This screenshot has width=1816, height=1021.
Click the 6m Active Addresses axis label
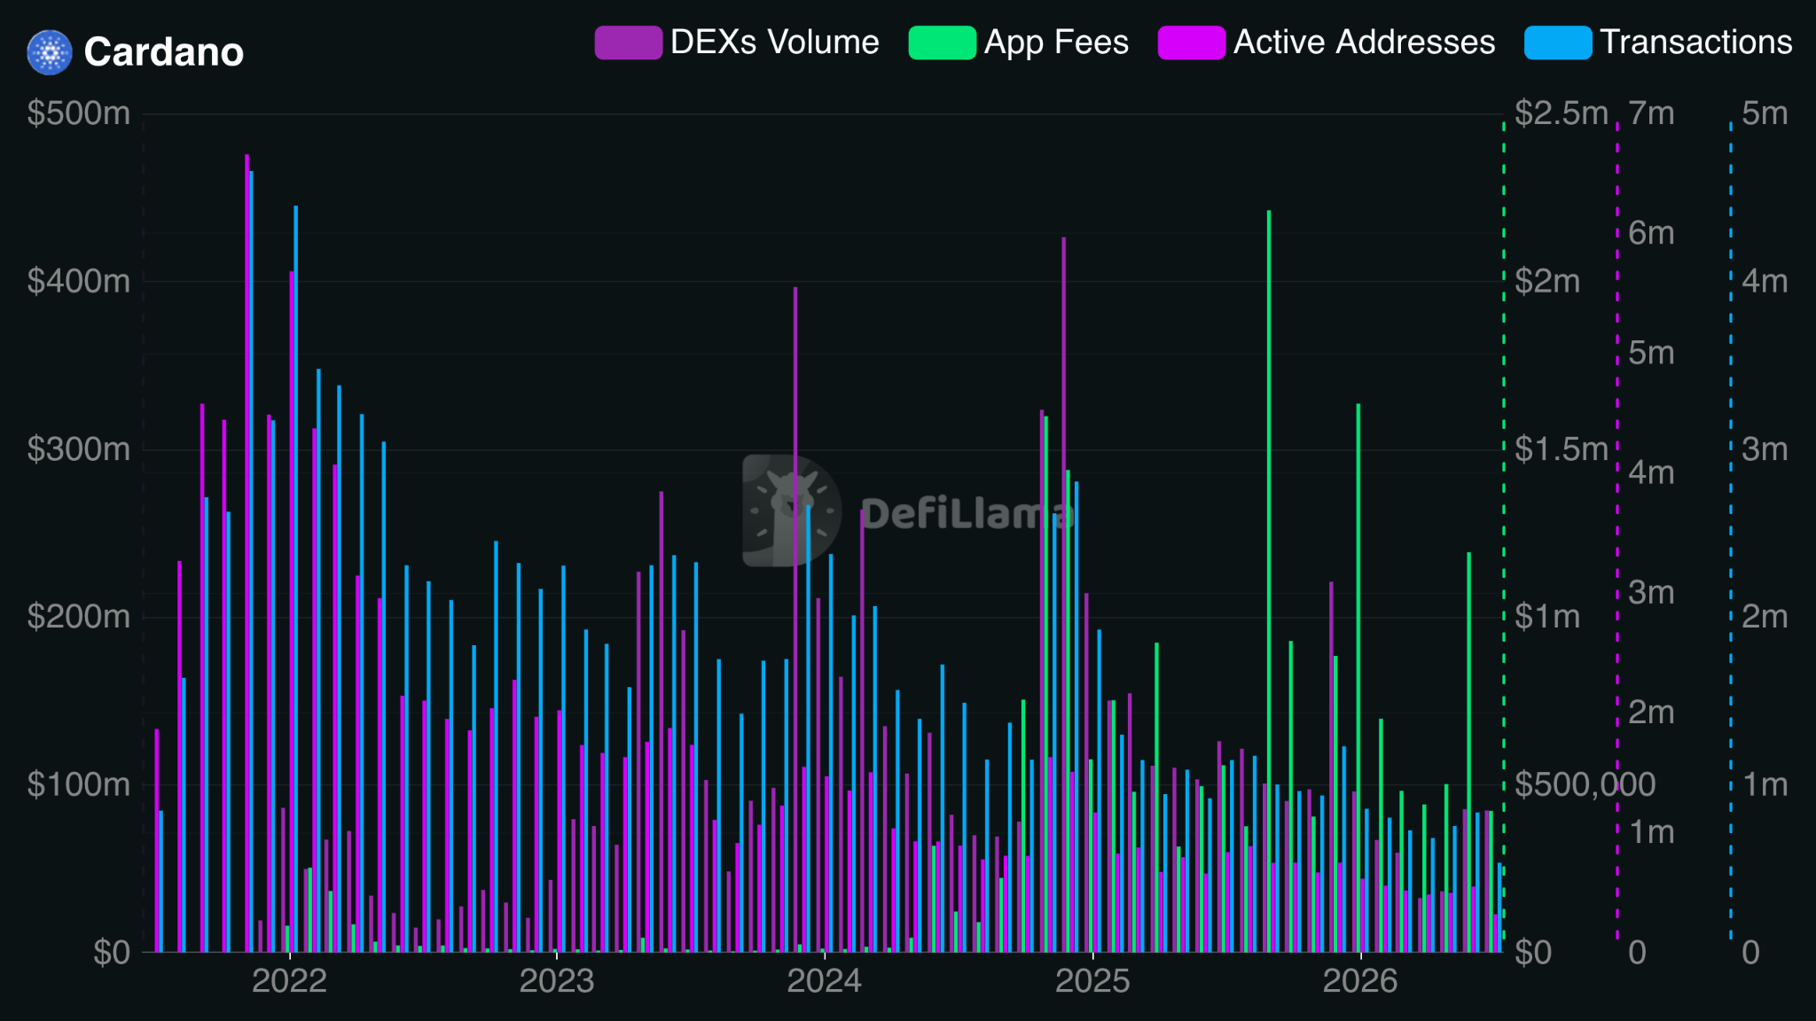click(x=1651, y=233)
